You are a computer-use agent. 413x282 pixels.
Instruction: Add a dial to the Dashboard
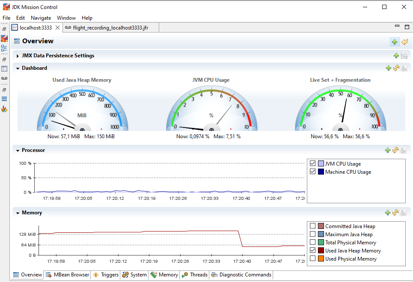(389, 68)
